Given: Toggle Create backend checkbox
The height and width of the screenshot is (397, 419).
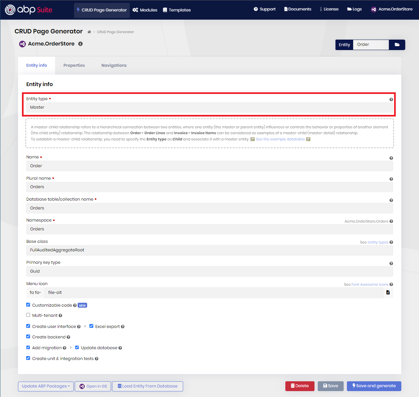Looking at the screenshot, I should (x=28, y=336).
